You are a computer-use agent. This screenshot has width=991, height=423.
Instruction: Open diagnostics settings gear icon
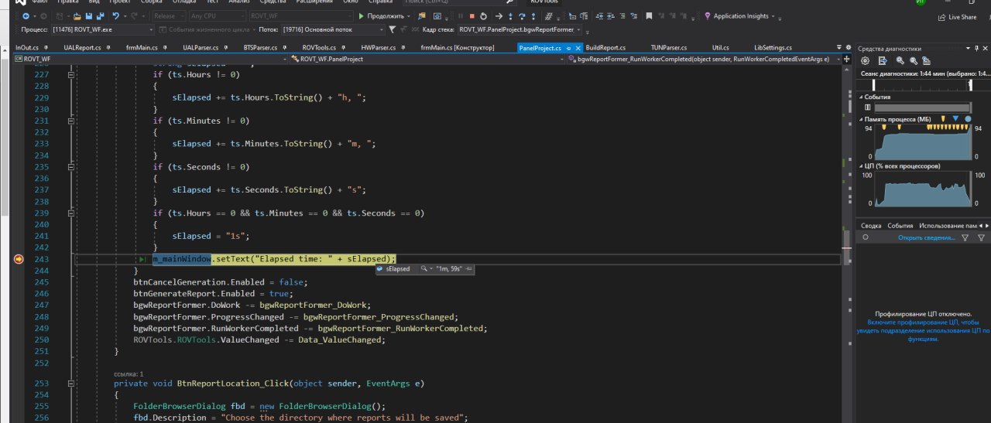pyautogui.click(x=865, y=60)
